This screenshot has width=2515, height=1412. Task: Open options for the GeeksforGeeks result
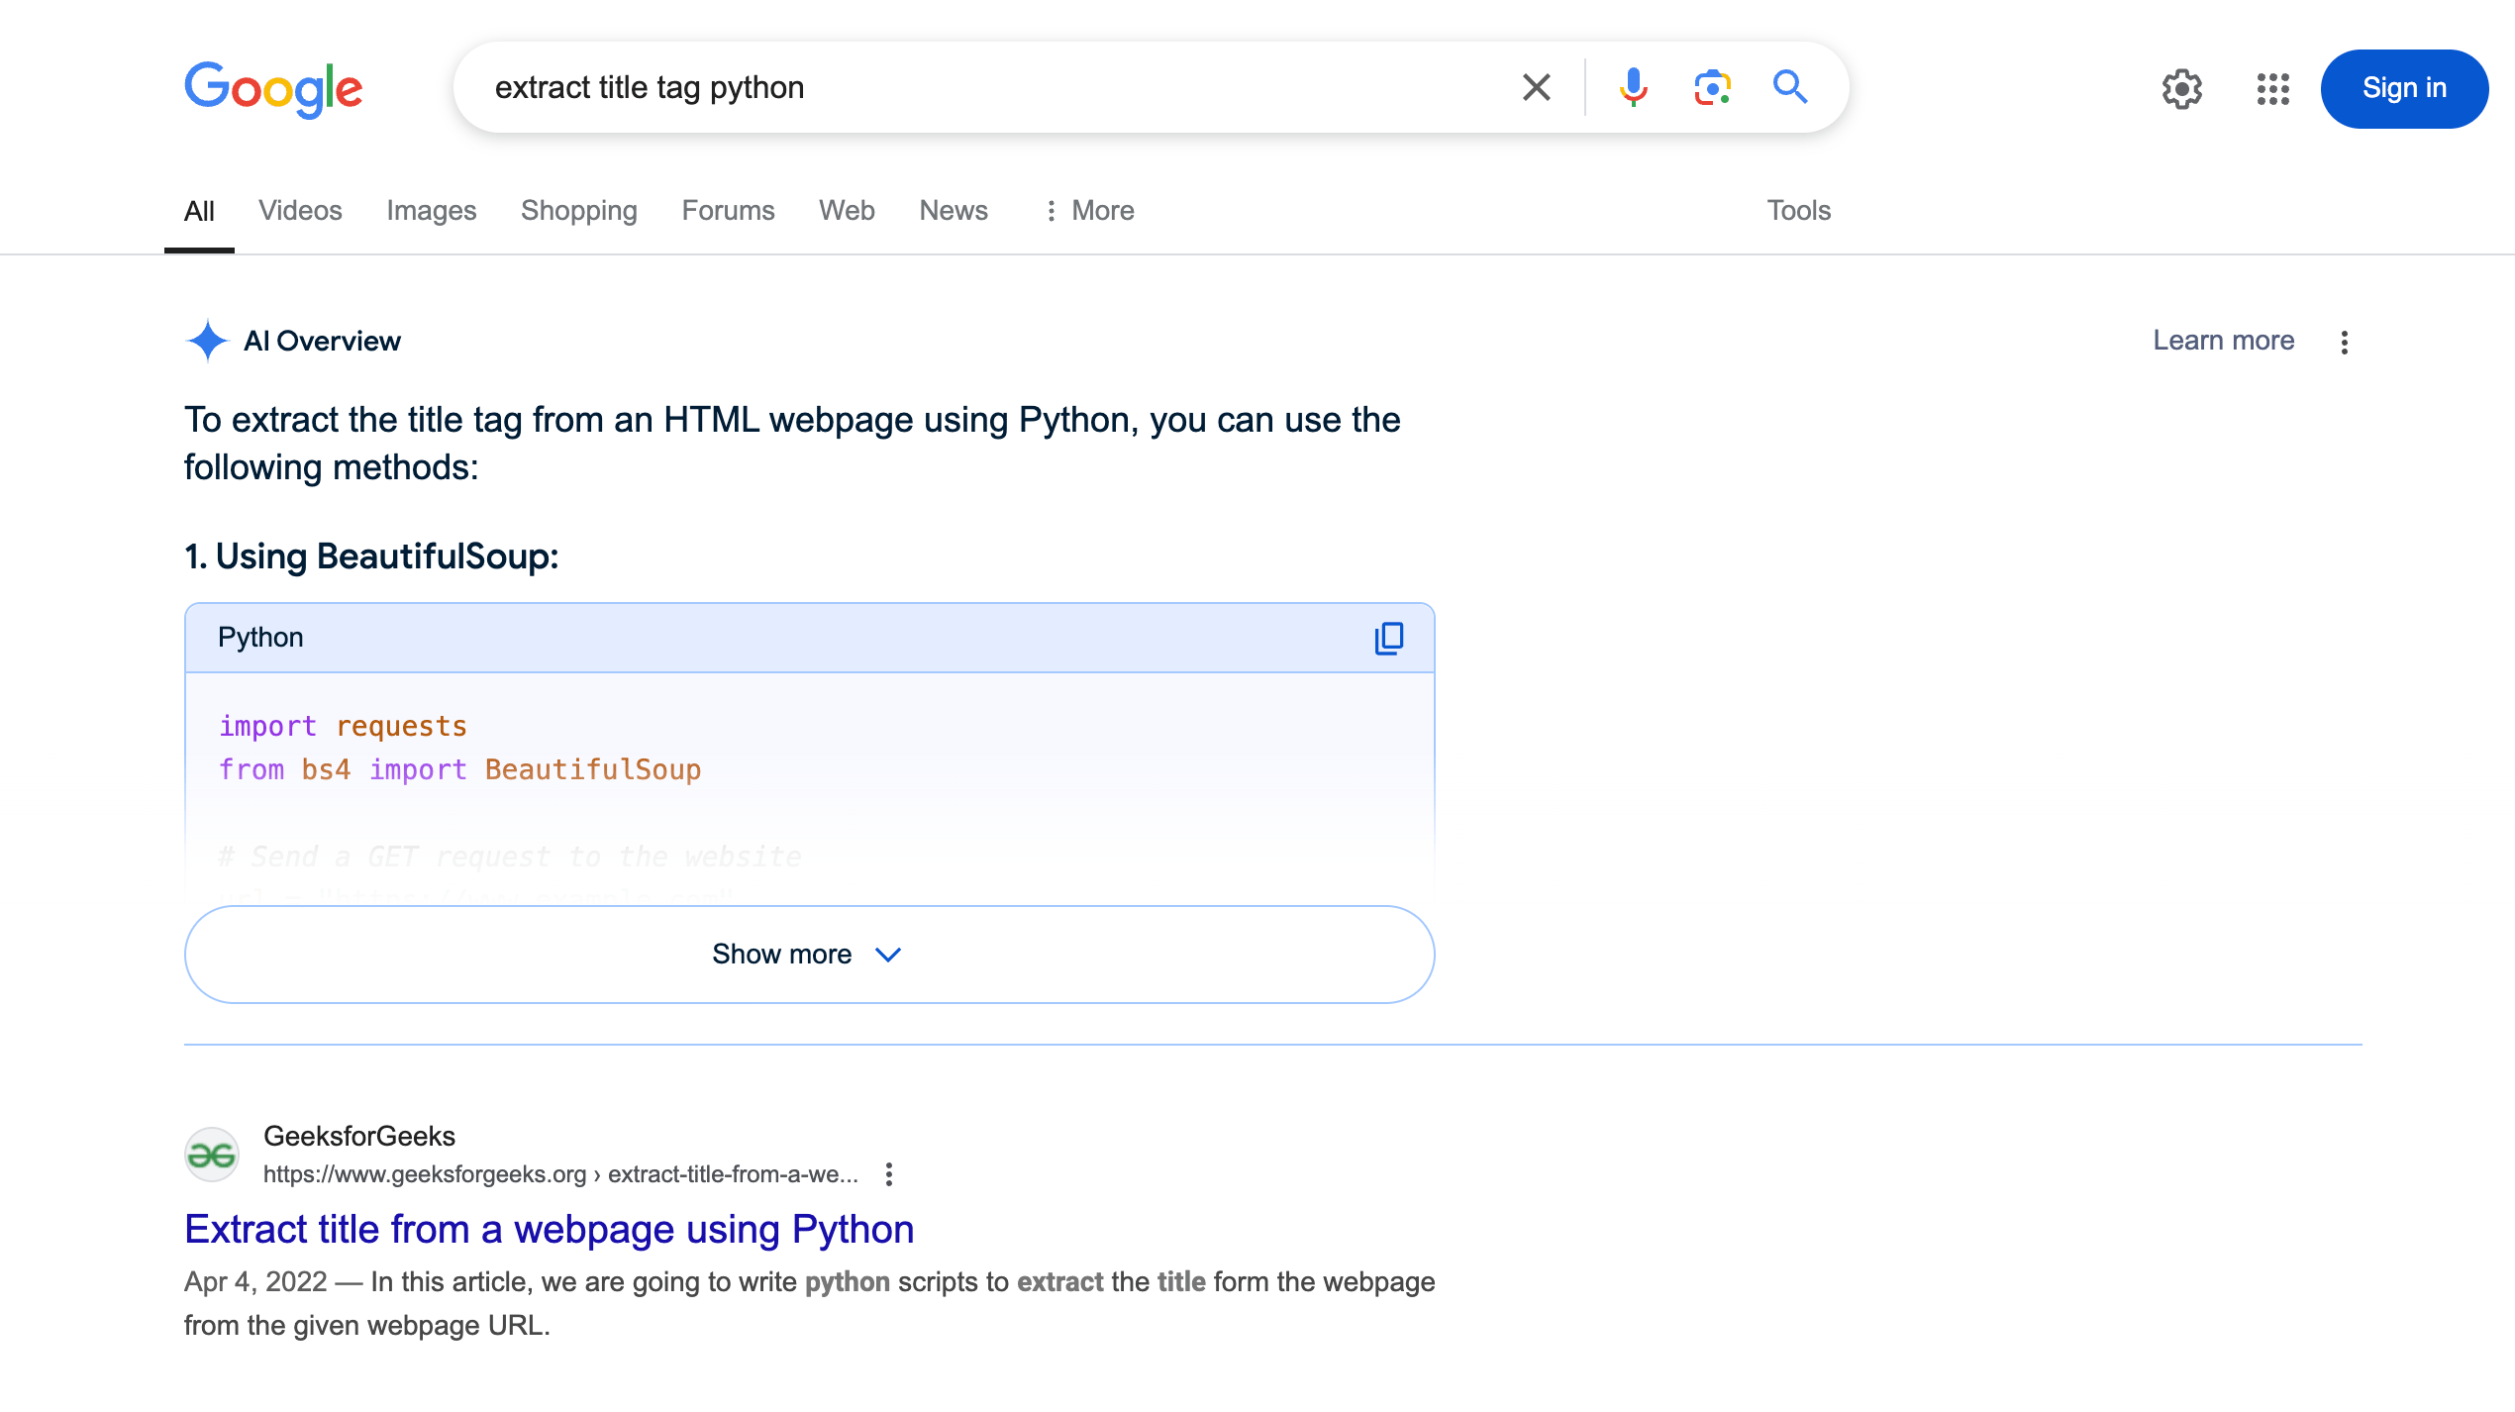pyautogui.click(x=889, y=1174)
